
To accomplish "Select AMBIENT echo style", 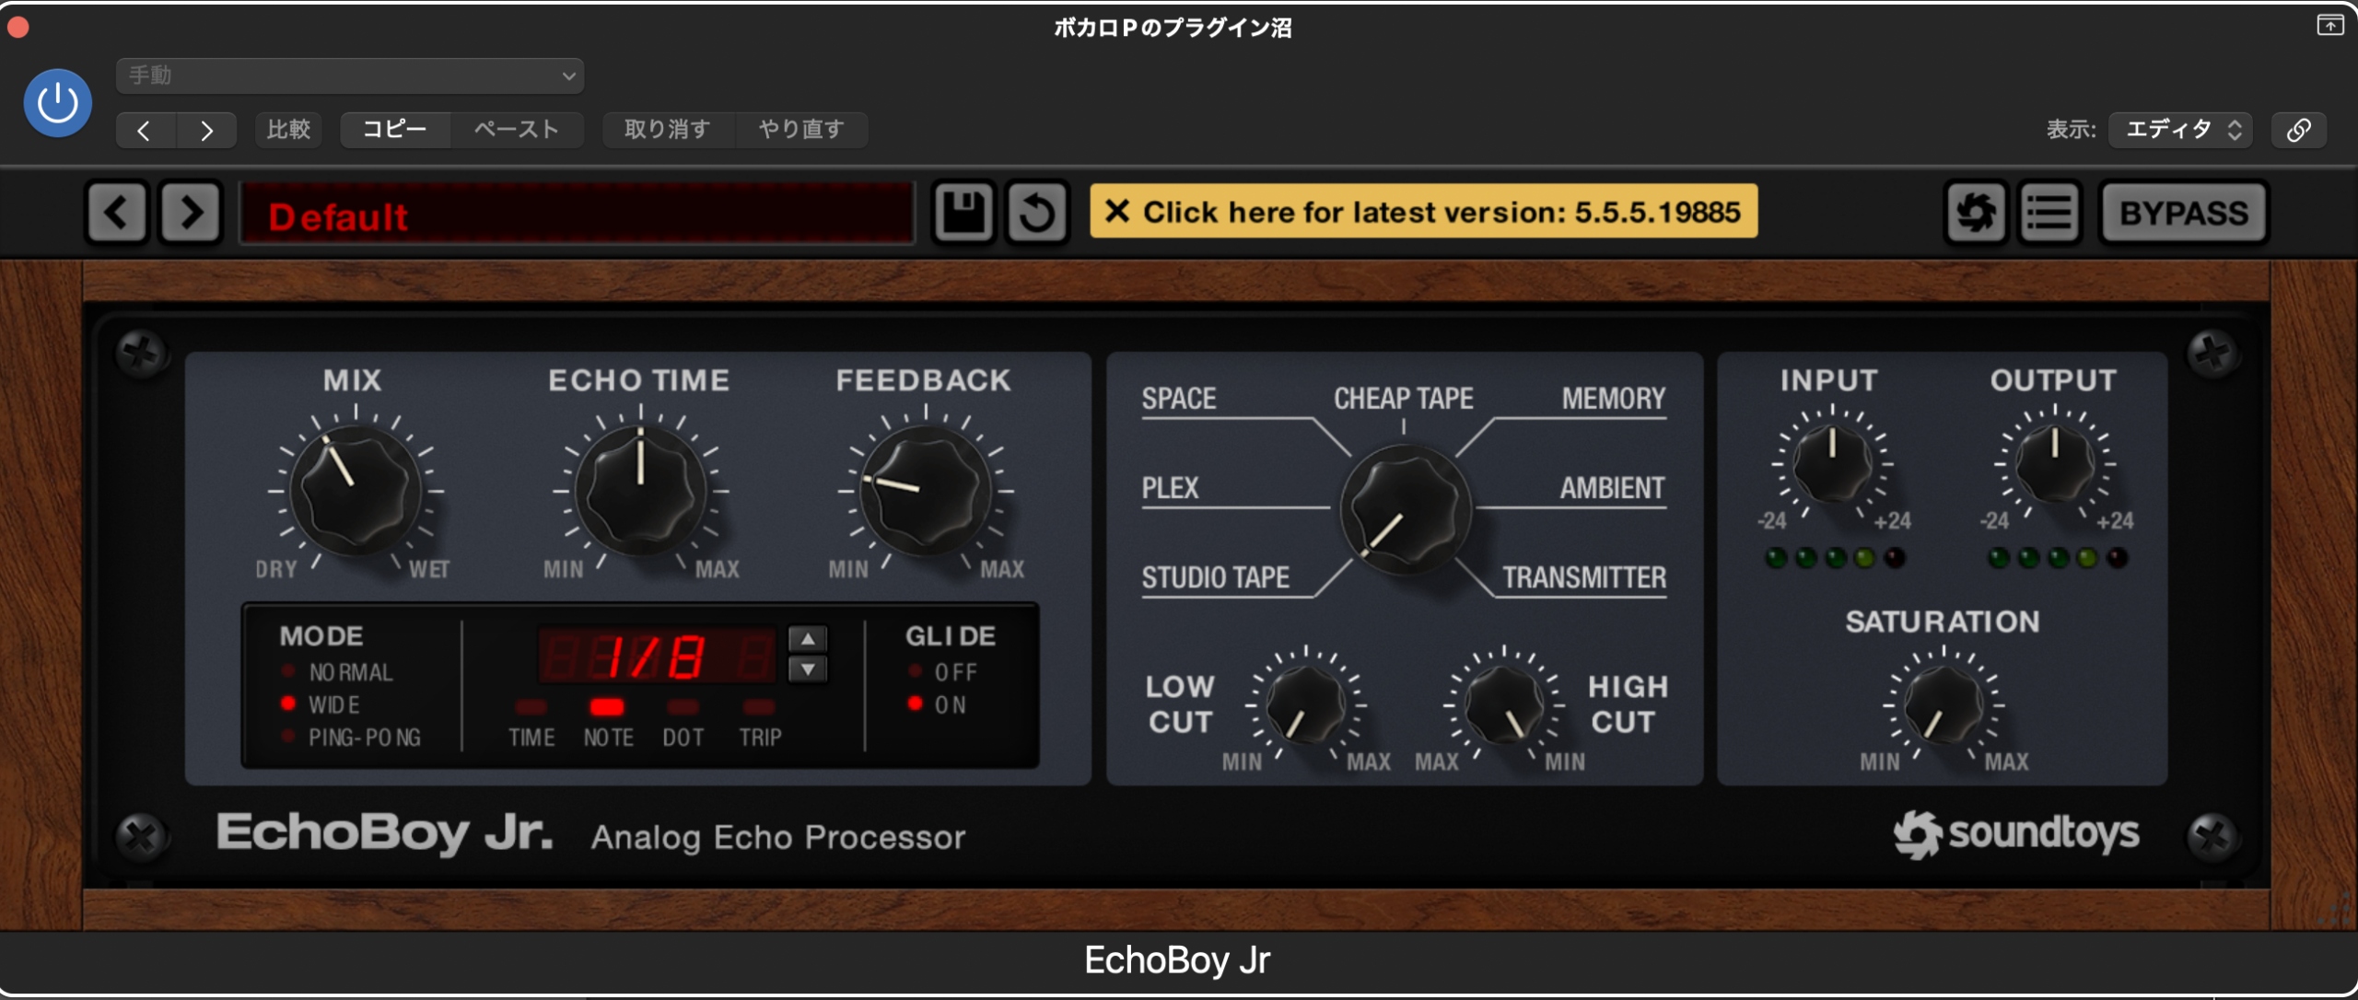I will 1612,488.
